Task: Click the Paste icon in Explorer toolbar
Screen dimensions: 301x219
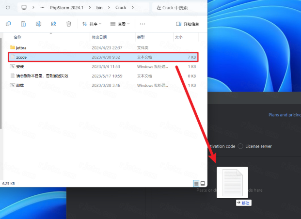Action: tap(23, 24)
